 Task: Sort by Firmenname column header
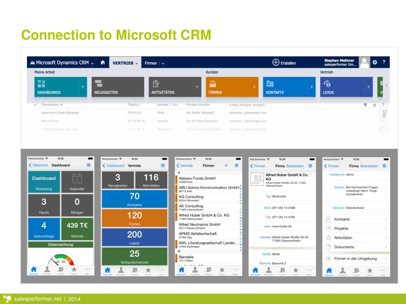coord(52,104)
